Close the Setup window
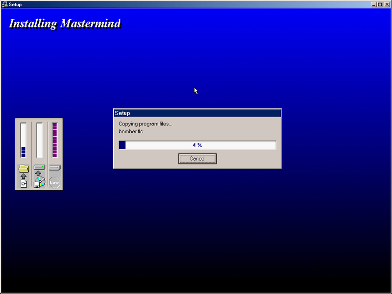 pos(387,4)
